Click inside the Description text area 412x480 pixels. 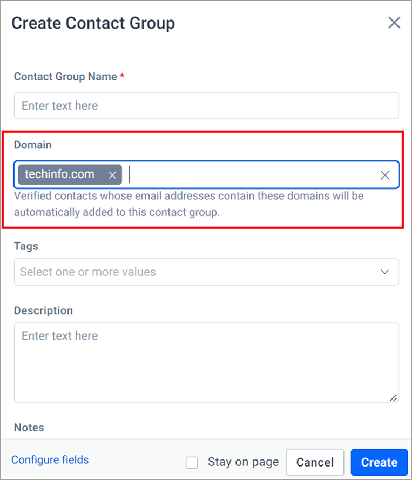[206, 362]
